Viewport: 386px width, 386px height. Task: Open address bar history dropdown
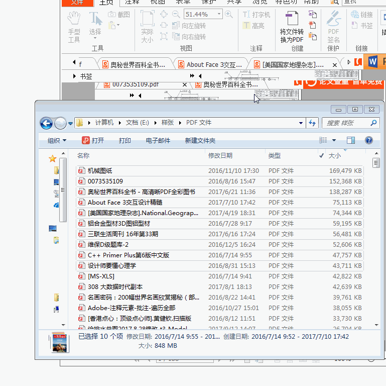(x=301, y=123)
